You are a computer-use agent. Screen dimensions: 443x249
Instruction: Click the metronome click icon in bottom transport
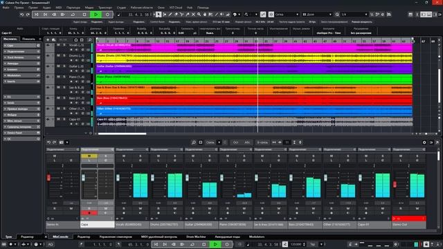pos(350,244)
